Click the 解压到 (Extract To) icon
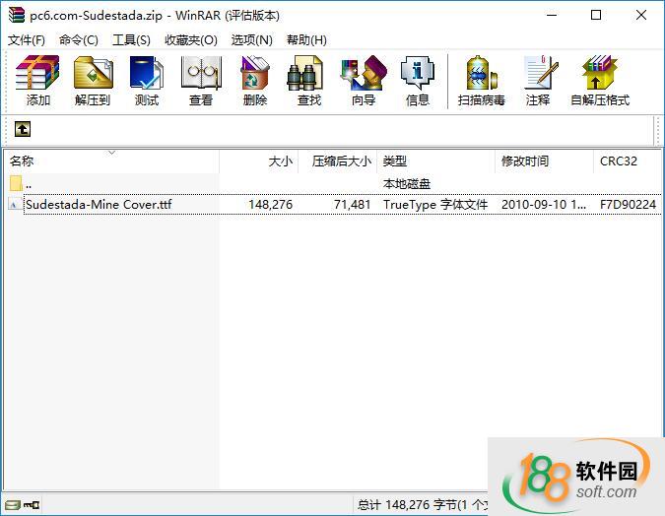Screen dimensions: 665x516 click(93, 81)
